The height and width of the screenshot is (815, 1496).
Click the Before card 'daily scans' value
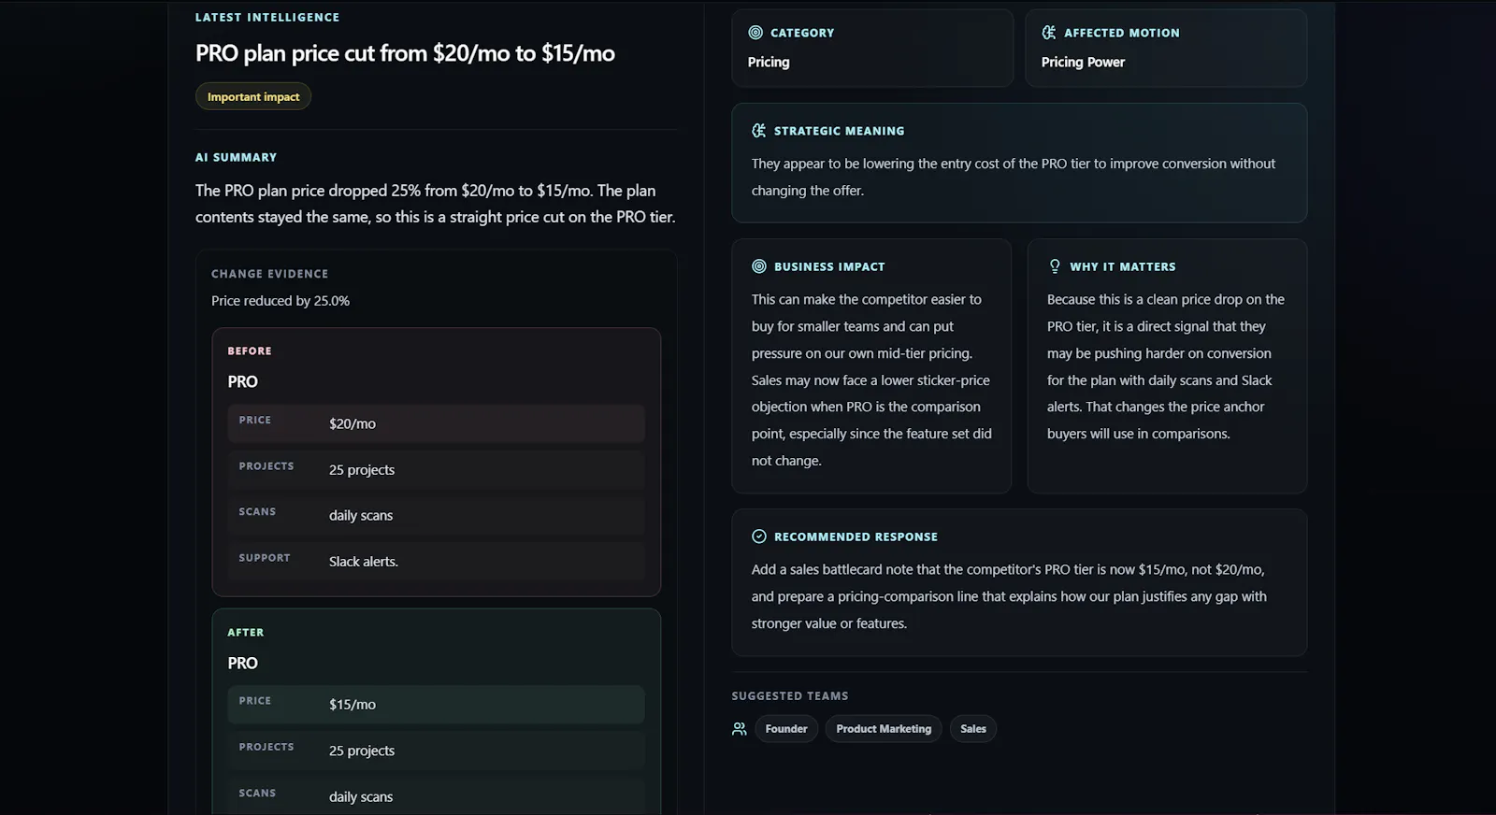coord(361,516)
